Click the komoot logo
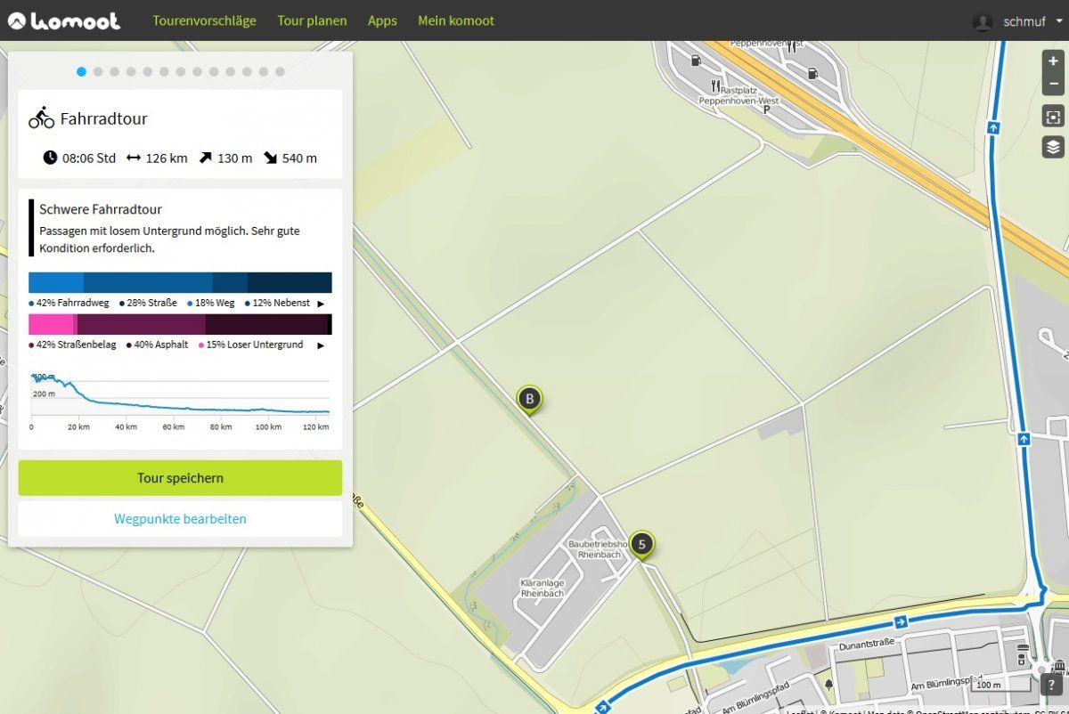 click(x=64, y=20)
